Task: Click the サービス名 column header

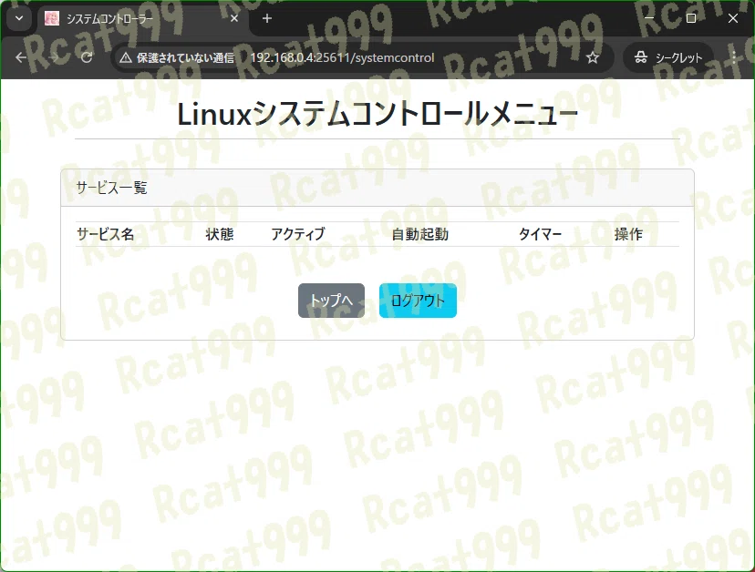Action: coord(106,234)
